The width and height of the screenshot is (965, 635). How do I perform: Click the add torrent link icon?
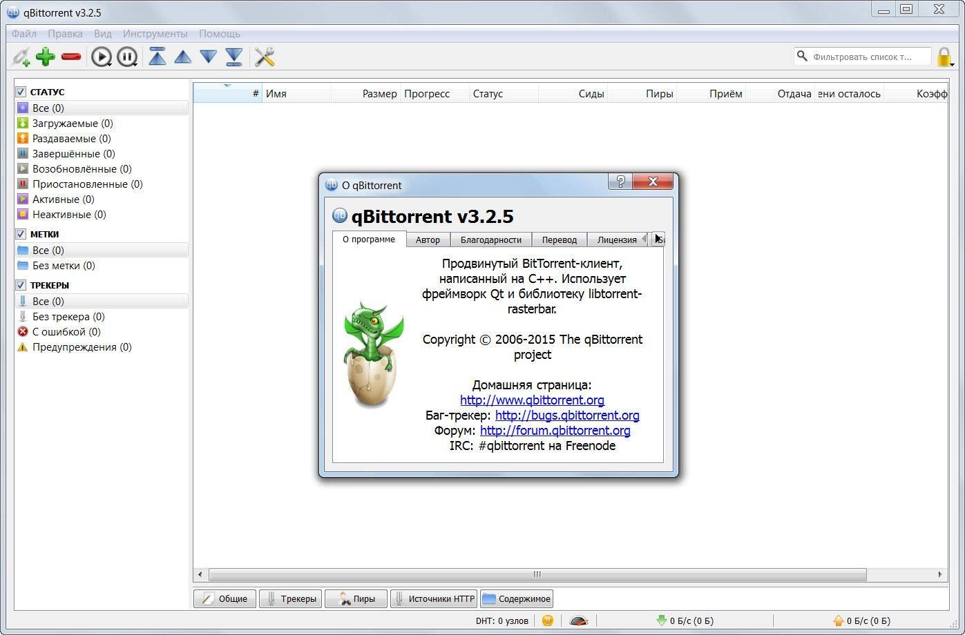[21, 57]
